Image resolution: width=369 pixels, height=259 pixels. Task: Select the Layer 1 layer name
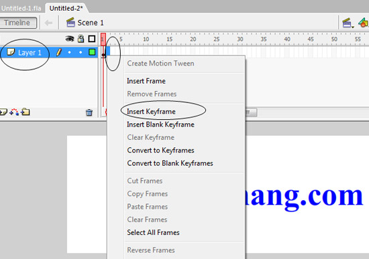(30, 53)
